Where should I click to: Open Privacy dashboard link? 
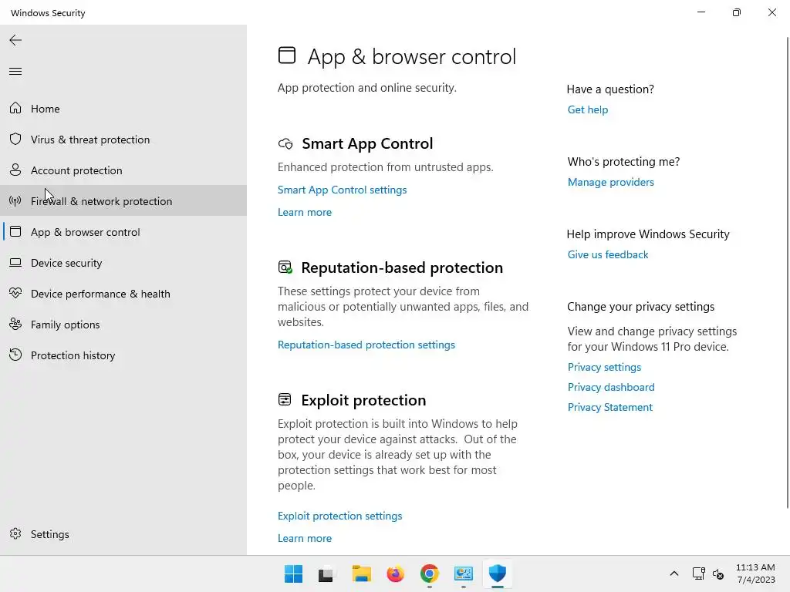[x=611, y=387]
